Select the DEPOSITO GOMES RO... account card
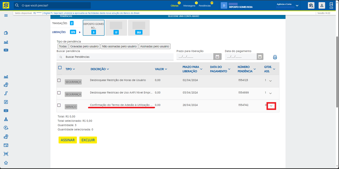This screenshot has height=169, width=339. tap(94, 28)
